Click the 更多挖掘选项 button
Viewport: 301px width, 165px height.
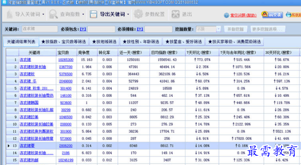(x=268, y=29)
